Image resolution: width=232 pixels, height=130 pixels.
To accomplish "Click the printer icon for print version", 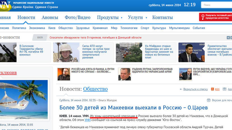I will point(208,100).
